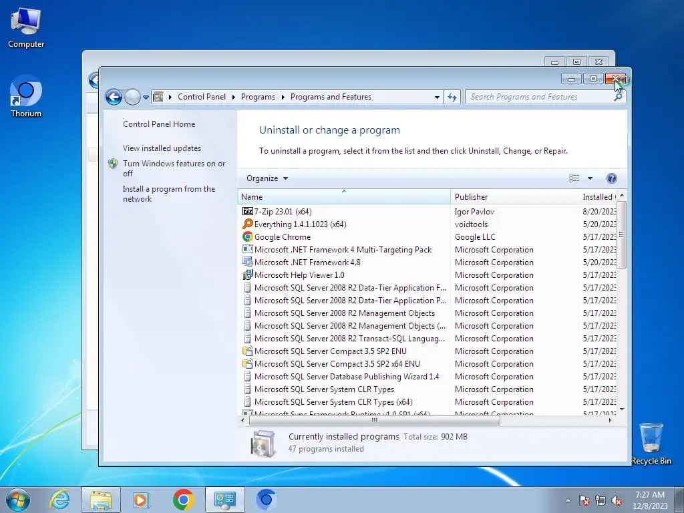Select Microsoft SQL Server 2008 R2 Management Objects
The width and height of the screenshot is (684, 513).
click(x=345, y=313)
